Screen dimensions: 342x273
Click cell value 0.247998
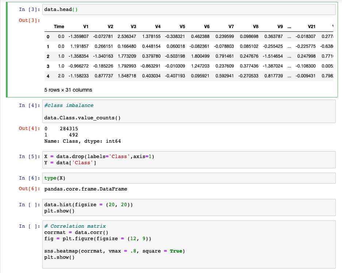click(307, 56)
